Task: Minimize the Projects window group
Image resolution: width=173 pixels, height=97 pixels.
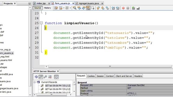Action: point(29,4)
